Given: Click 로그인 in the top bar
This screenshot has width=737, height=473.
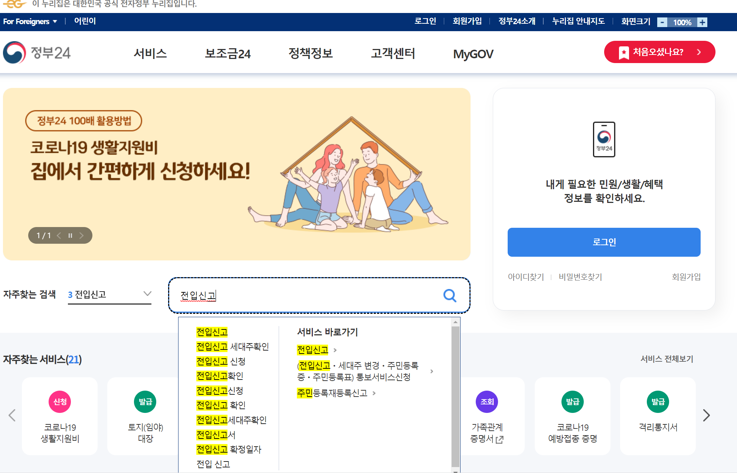Looking at the screenshot, I should tap(425, 21).
